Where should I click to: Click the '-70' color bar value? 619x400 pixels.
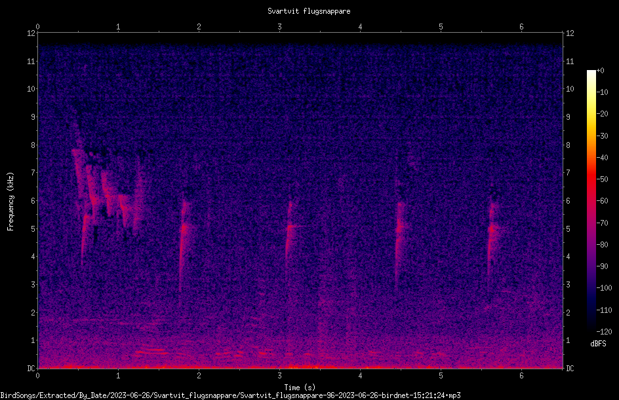coord(603,223)
